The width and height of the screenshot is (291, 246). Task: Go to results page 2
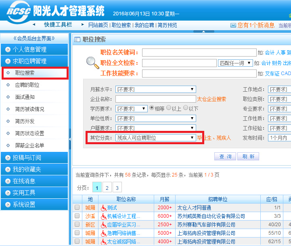(x=107, y=188)
